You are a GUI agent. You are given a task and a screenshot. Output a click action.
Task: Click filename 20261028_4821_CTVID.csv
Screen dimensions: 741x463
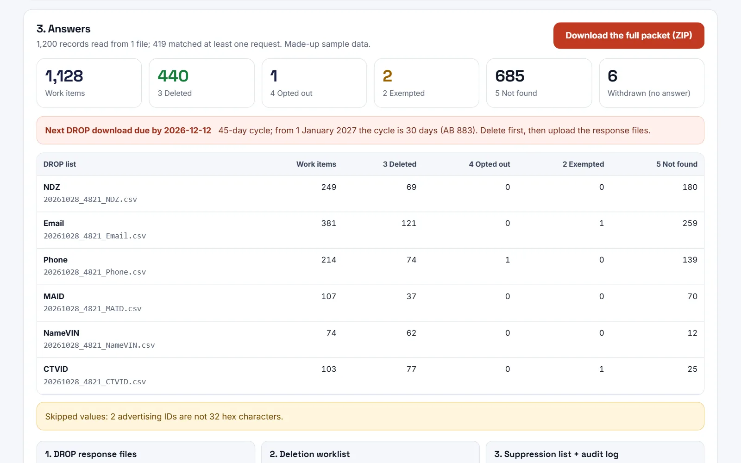[x=94, y=382]
